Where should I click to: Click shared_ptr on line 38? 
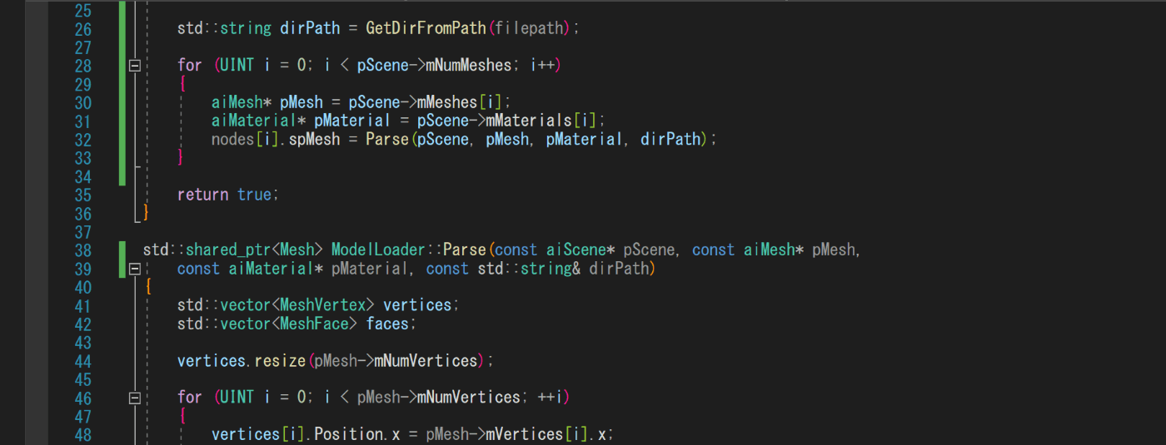point(228,250)
